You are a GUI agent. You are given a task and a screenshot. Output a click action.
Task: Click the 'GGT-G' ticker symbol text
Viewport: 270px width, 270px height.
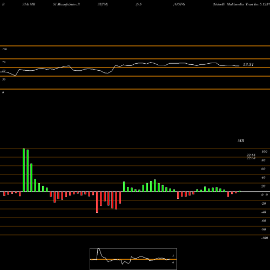point(180,4)
